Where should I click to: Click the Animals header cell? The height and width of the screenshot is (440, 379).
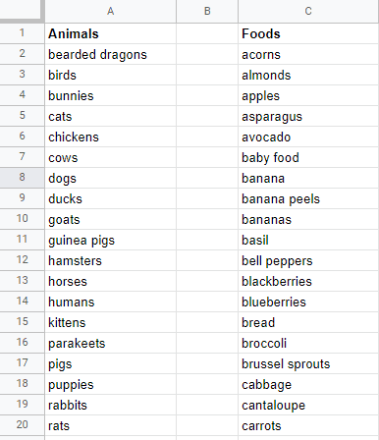click(x=110, y=33)
